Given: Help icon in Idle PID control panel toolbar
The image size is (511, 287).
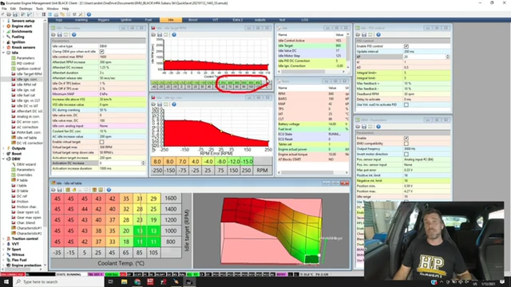Looking at the screenshot, I should coord(378,35).
